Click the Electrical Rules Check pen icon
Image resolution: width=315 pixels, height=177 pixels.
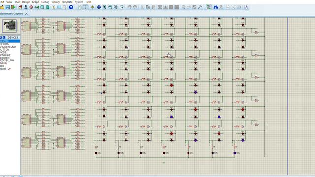246,7
